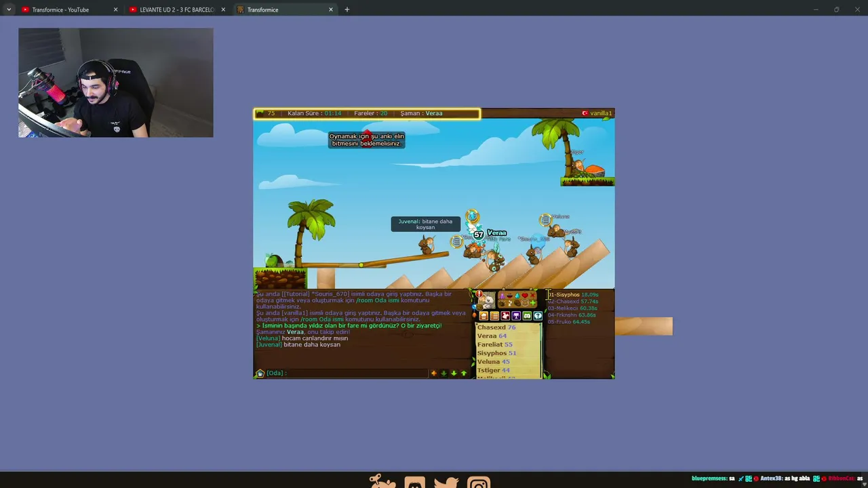The image size is (868, 488).
Task: Click the bright green down arrow chat icon
Action: click(x=454, y=373)
